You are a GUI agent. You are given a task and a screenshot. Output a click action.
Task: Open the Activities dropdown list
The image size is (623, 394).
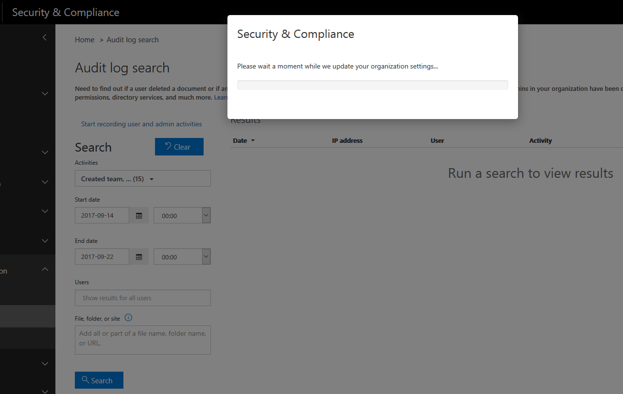tap(143, 178)
